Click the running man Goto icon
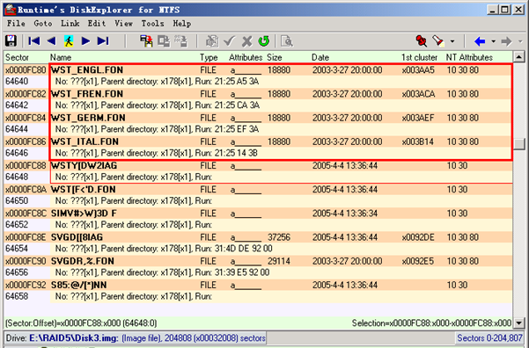529x348 pixels. pyautogui.click(x=69, y=41)
